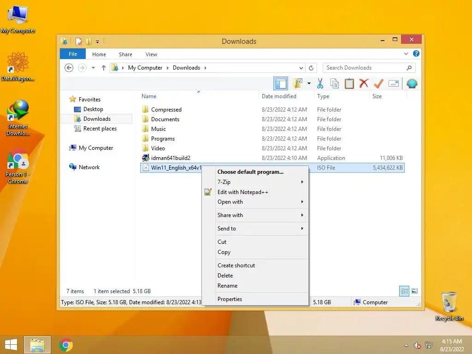Viewport: 472px width, 354px height.
Task: Click Properties icon in quick access toolbar
Action: 78,41
